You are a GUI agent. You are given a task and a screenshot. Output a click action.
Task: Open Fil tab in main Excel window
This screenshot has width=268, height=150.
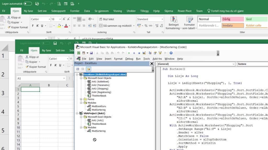(x=4, y=11)
